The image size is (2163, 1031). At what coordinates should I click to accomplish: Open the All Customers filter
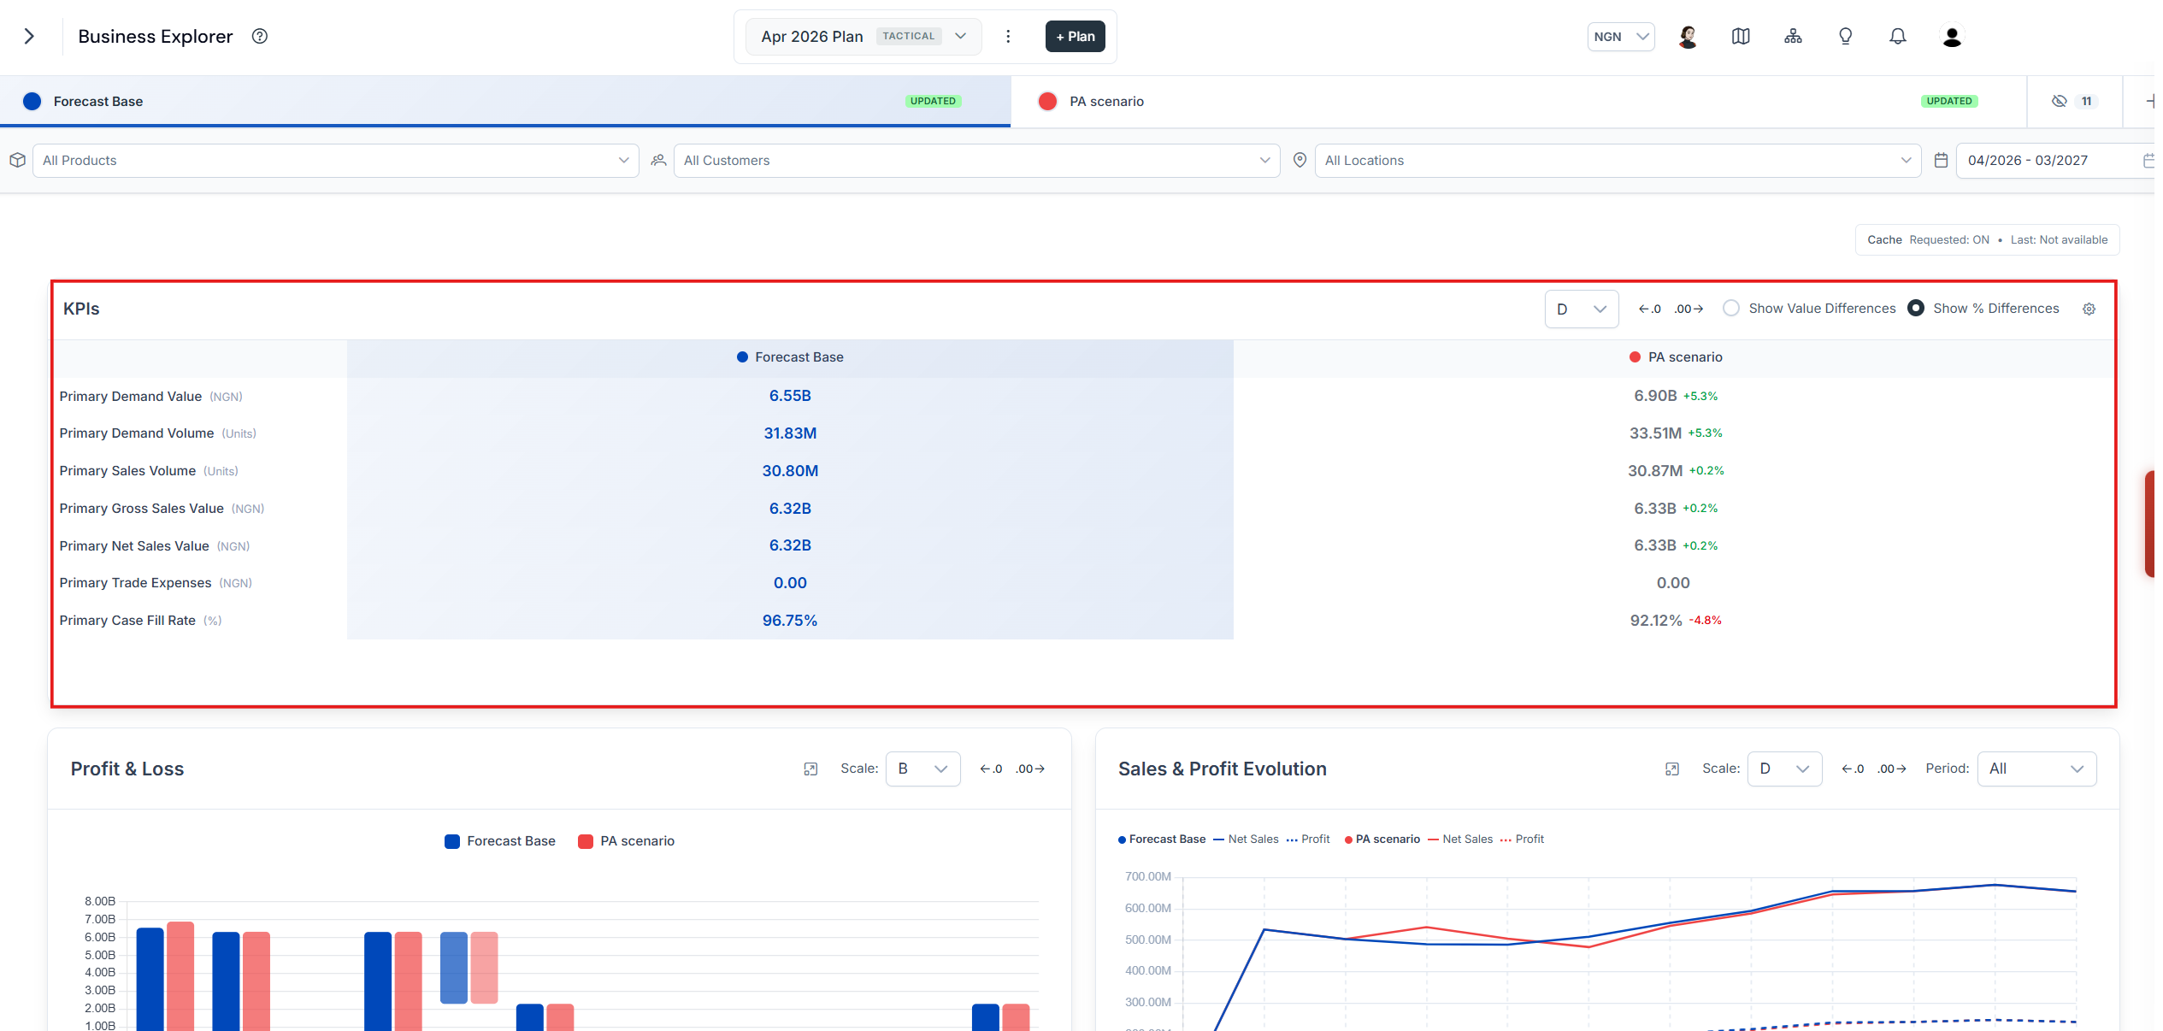(976, 160)
